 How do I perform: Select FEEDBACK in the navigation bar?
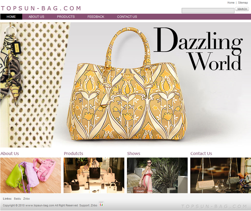tap(96, 17)
